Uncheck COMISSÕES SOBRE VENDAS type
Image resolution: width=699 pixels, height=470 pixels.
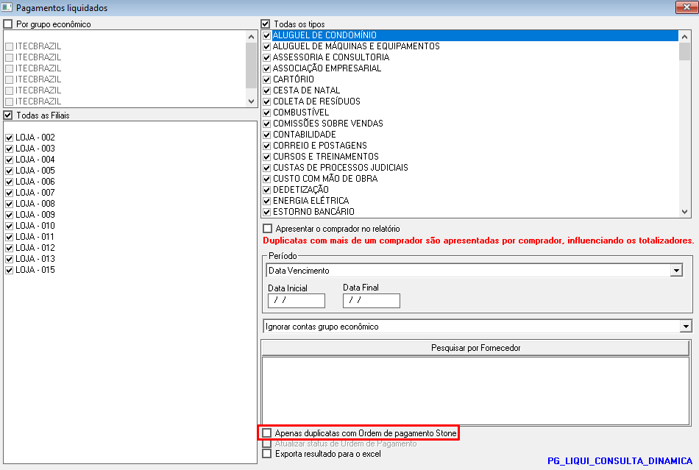(x=267, y=124)
